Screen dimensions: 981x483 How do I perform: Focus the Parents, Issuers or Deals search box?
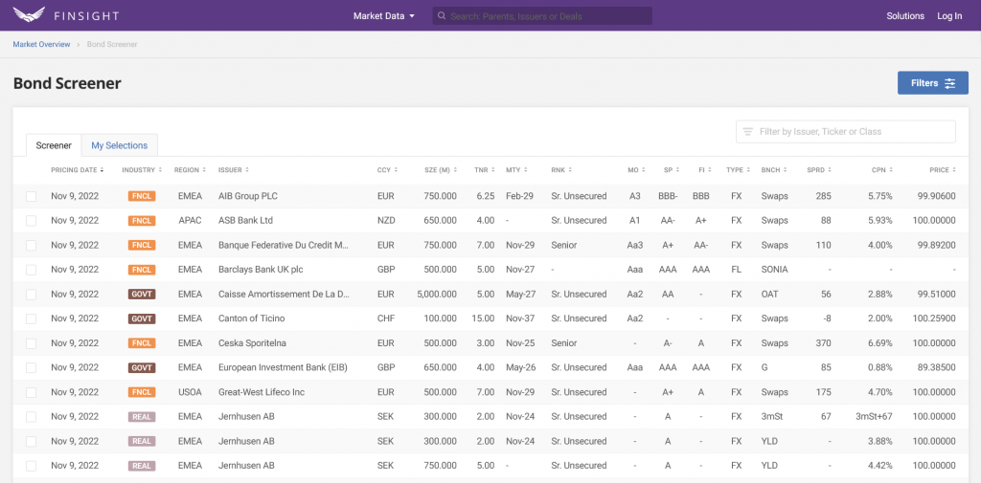tap(542, 16)
